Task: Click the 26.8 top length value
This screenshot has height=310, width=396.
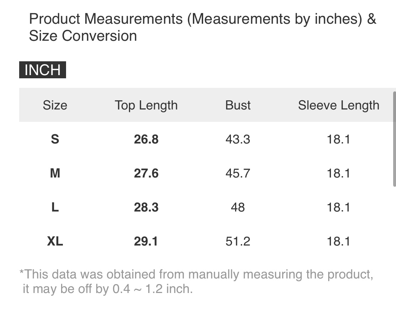Action: [x=146, y=139]
